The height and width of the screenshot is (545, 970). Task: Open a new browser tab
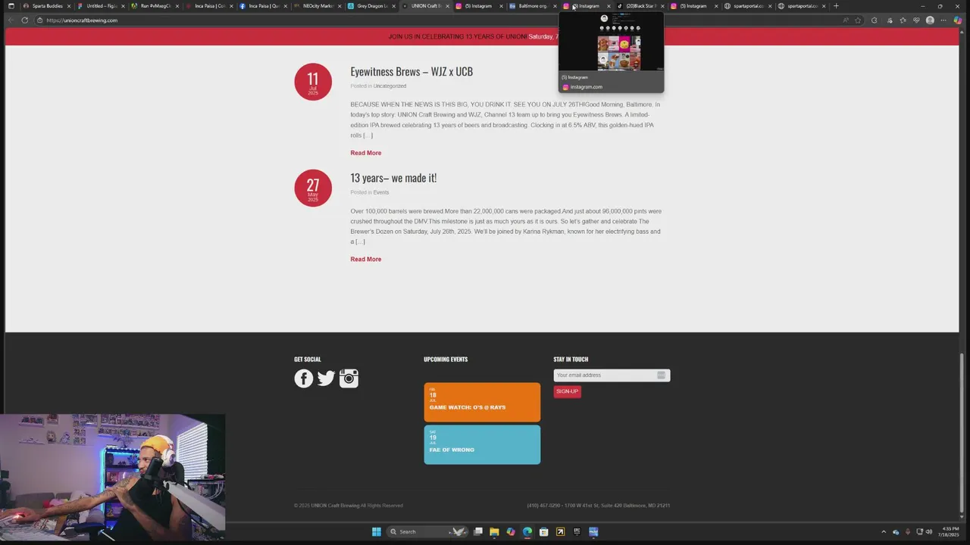pos(836,6)
